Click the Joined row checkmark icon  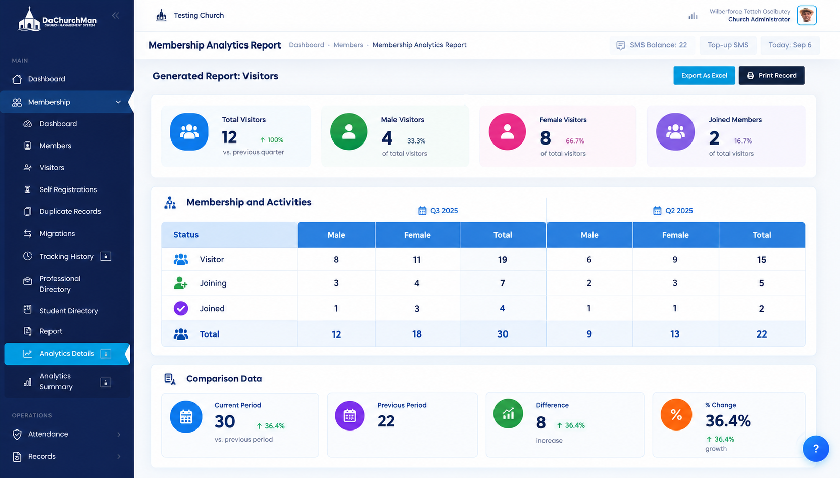coord(181,308)
